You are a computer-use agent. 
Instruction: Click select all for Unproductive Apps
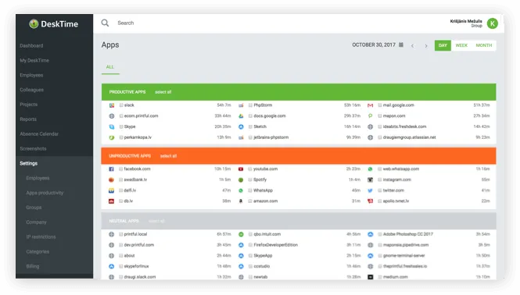pos(168,156)
